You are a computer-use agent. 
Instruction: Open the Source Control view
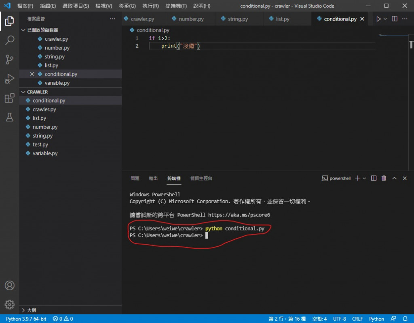click(x=10, y=60)
